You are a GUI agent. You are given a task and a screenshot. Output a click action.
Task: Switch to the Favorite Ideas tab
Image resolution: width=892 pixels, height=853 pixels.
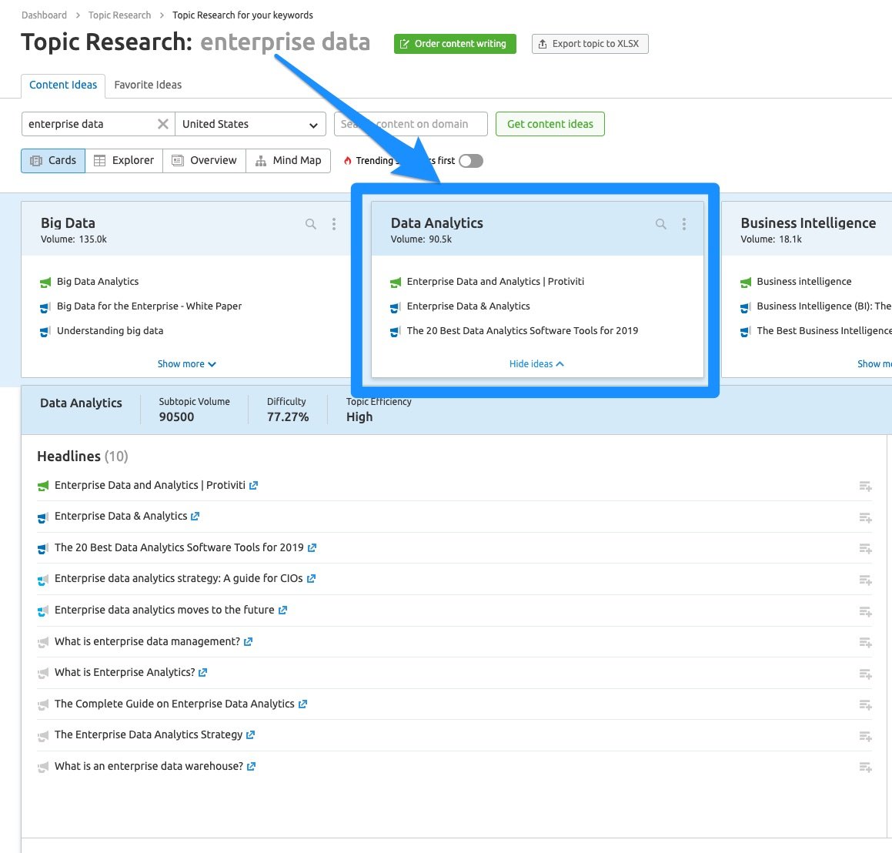pyautogui.click(x=147, y=85)
